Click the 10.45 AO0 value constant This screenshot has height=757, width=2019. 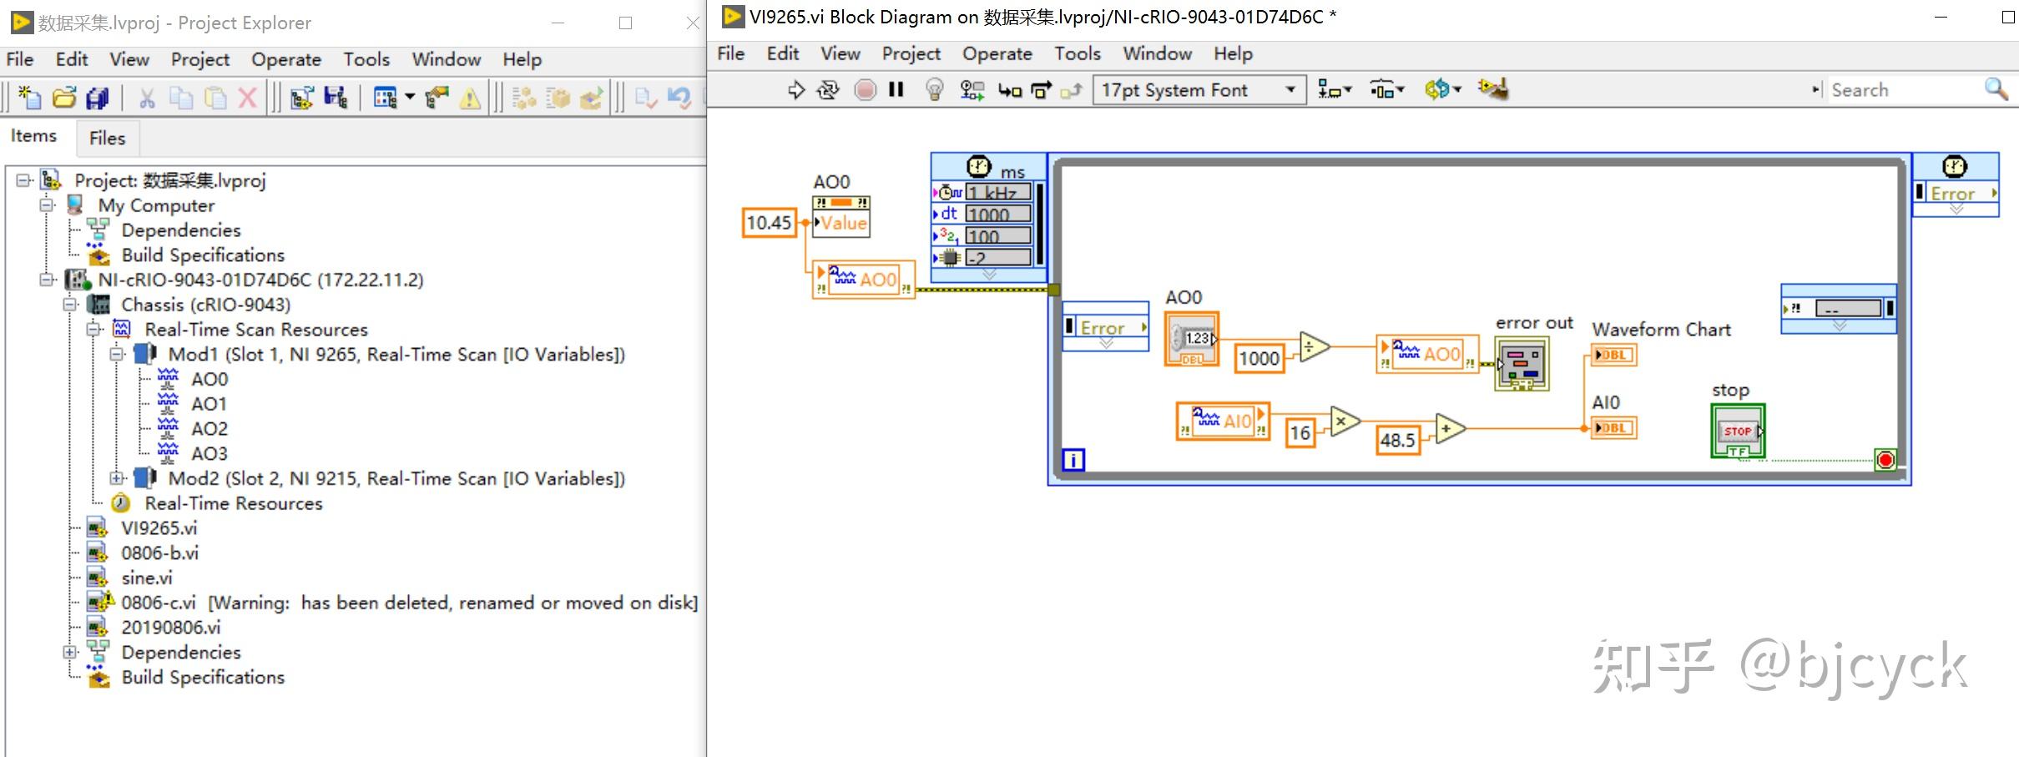[x=768, y=223]
